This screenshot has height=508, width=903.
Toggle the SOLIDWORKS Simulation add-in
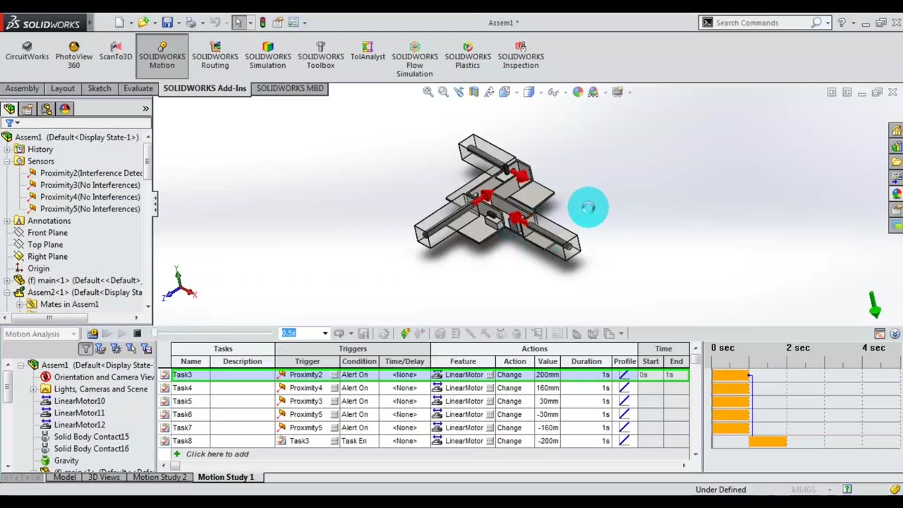(268, 55)
